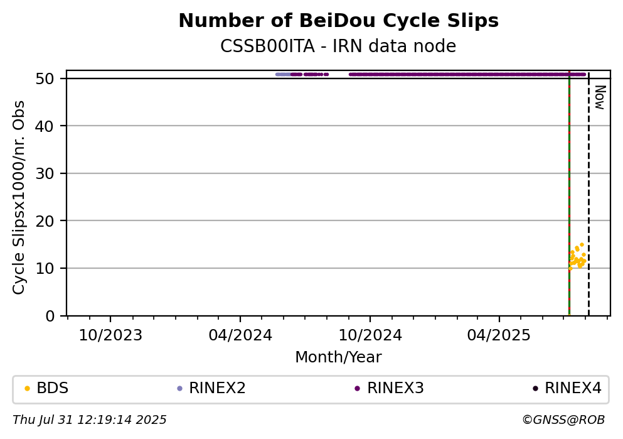Click the green-red vertical marker line
Image resolution: width=623 pixels, height=439 pixels.
pyautogui.click(x=569, y=193)
